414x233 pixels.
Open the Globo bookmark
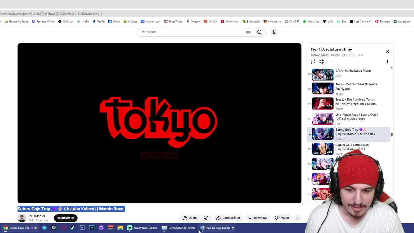coord(114,22)
